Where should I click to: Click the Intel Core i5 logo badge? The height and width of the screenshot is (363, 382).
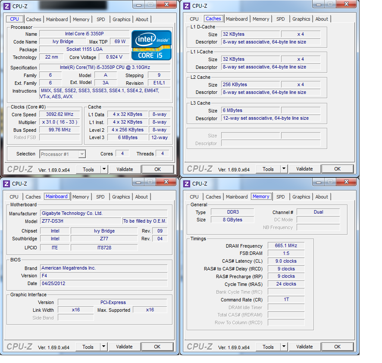coord(151,45)
